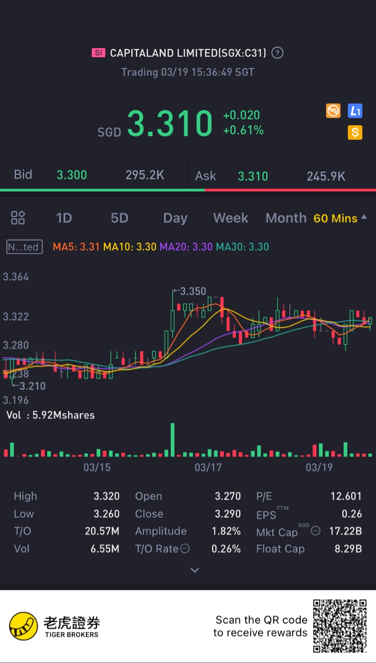Tap the help question mark beside stock name

[277, 53]
